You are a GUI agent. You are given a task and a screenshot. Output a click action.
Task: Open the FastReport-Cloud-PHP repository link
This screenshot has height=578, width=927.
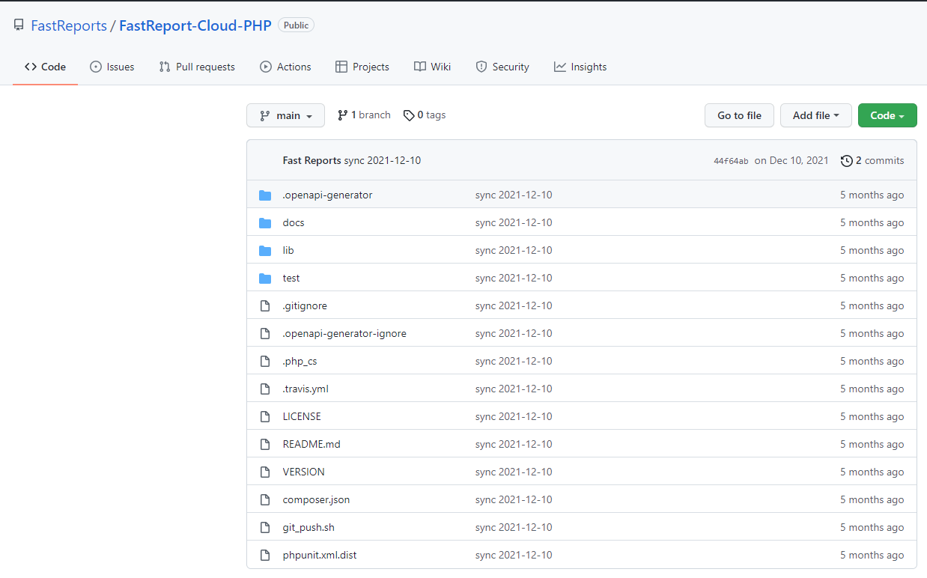[x=195, y=25]
